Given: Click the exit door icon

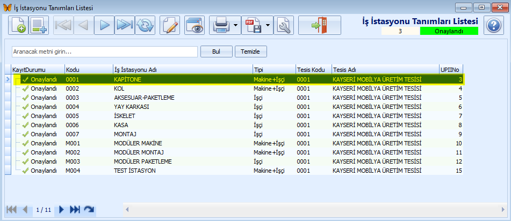Looking at the screenshot, I should click(x=320, y=25).
